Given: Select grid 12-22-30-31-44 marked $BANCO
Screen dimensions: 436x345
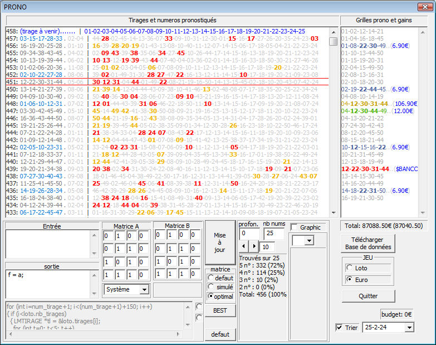Looking at the screenshot, I should 380,169.
